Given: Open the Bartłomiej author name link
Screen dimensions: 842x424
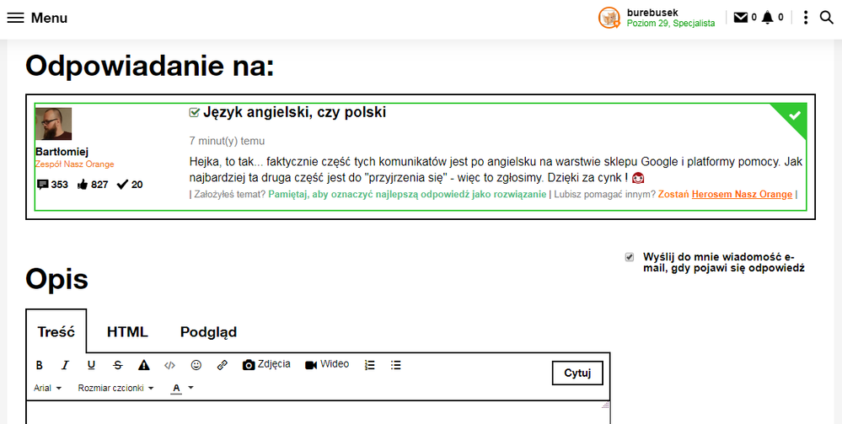Looking at the screenshot, I should [x=62, y=152].
